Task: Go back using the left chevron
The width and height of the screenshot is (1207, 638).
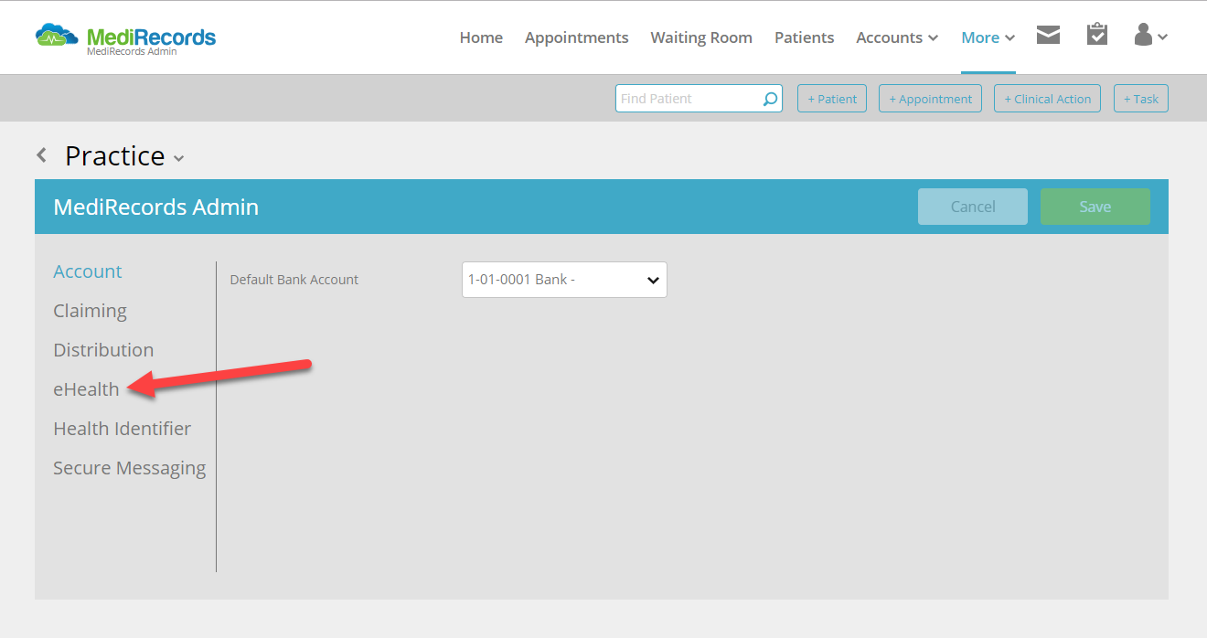Action: [42, 155]
